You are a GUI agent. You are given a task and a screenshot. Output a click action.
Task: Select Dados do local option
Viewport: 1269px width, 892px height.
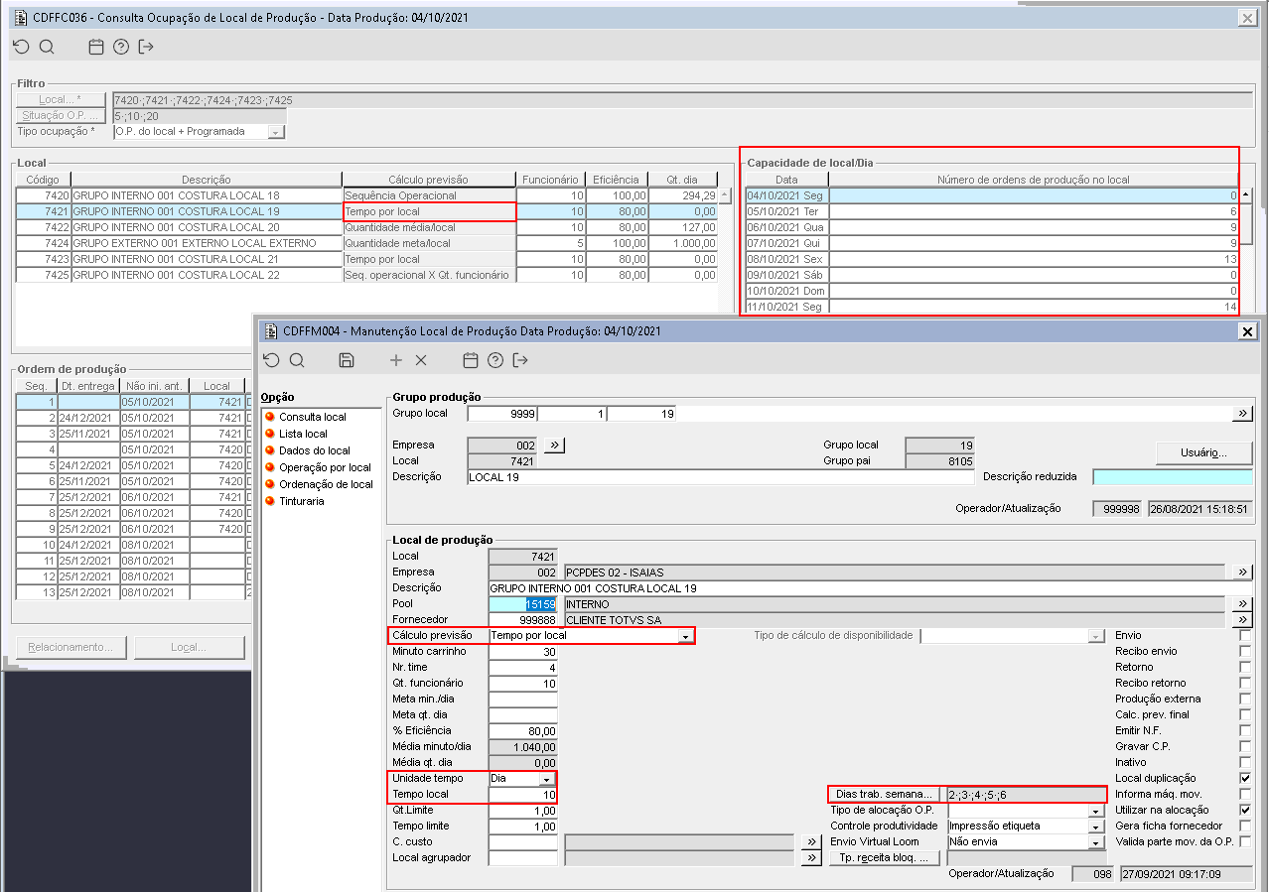tap(314, 450)
